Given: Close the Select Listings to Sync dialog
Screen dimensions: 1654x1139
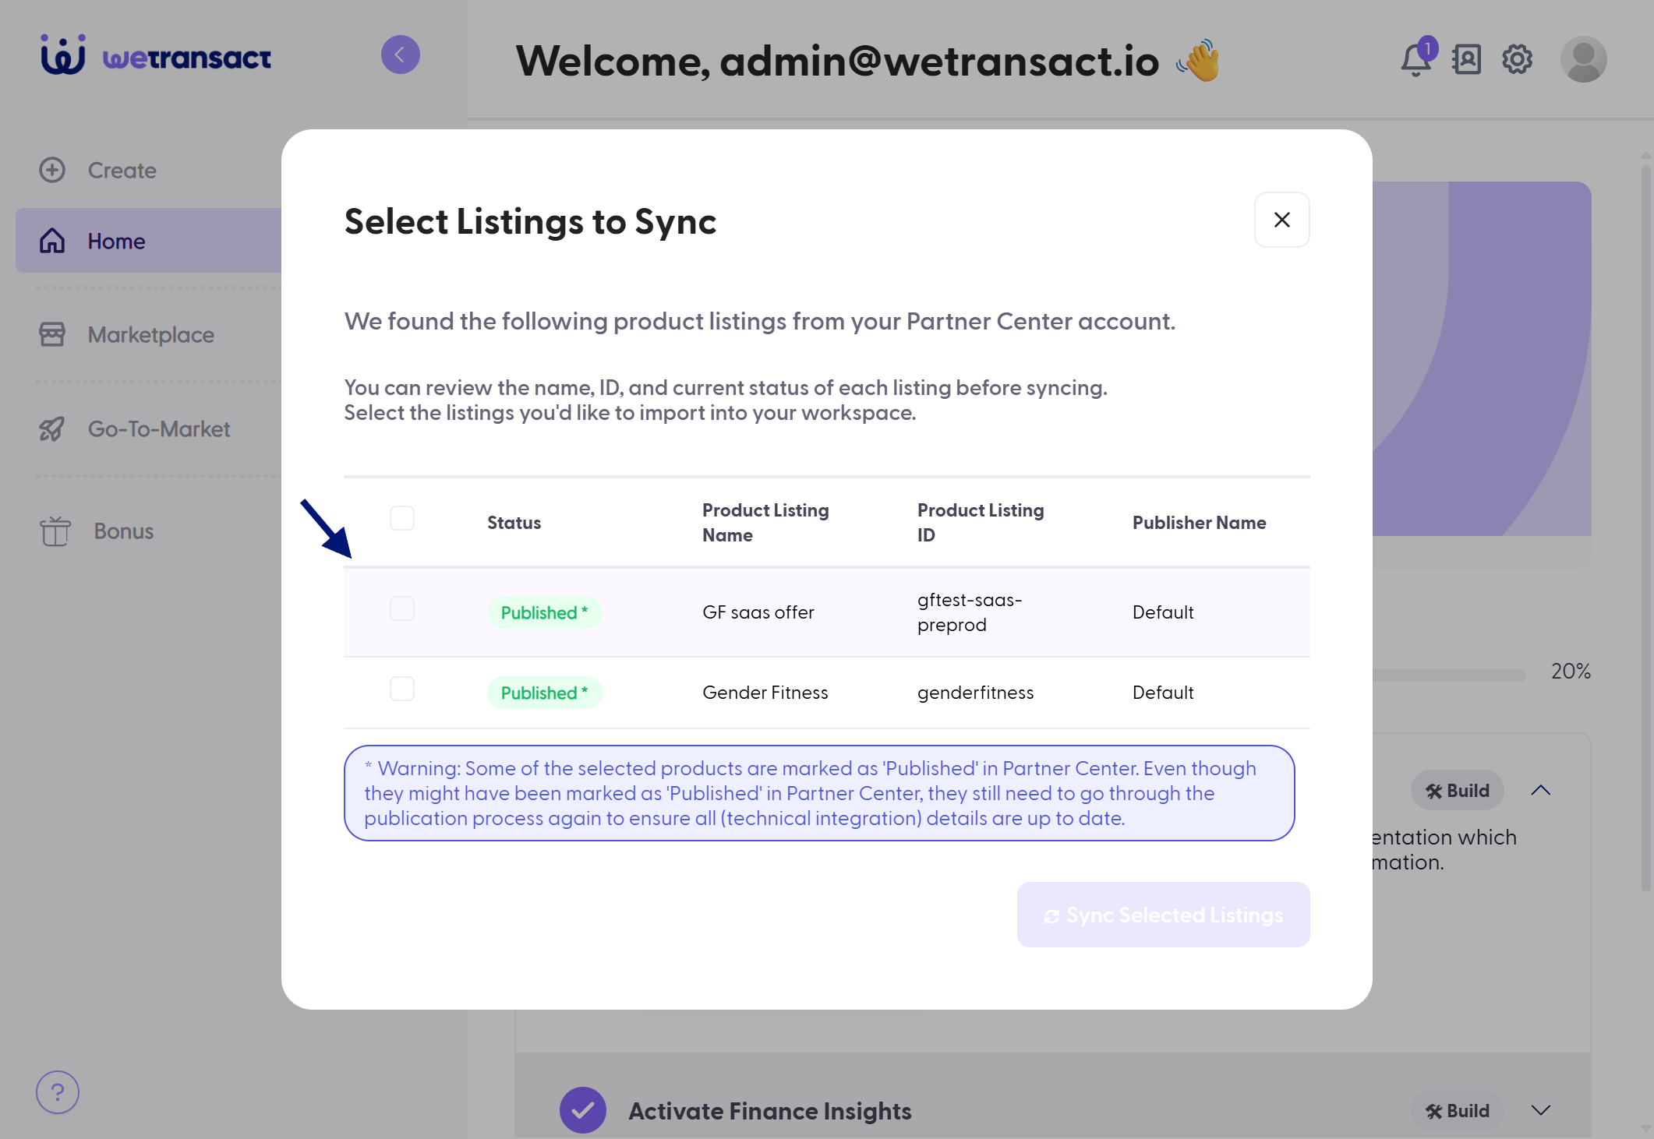Looking at the screenshot, I should [x=1281, y=220].
